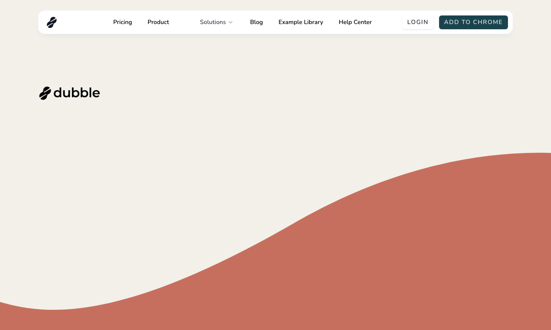Expand the Solutions dropdown menu

pyautogui.click(x=216, y=22)
